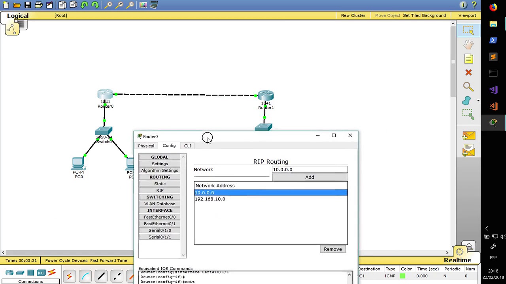The height and width of the screenshot is (284, 506).
Task: Click Fast Forward Time
Action: coord(109,260)
